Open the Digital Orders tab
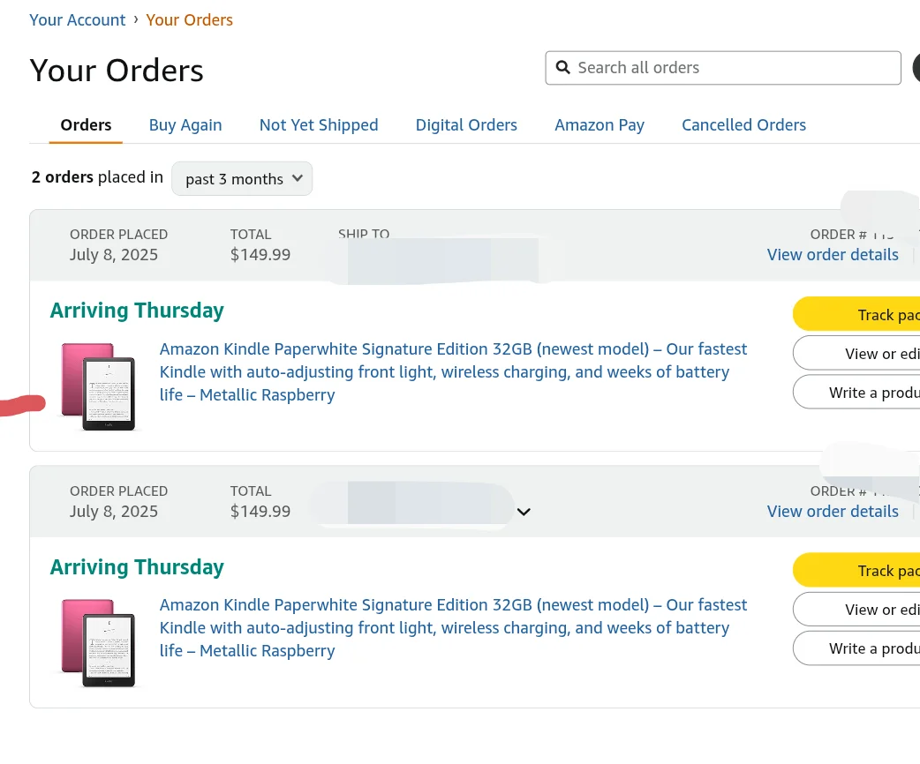The width and height of the screenshot is (920, 764). pos(466,125)
